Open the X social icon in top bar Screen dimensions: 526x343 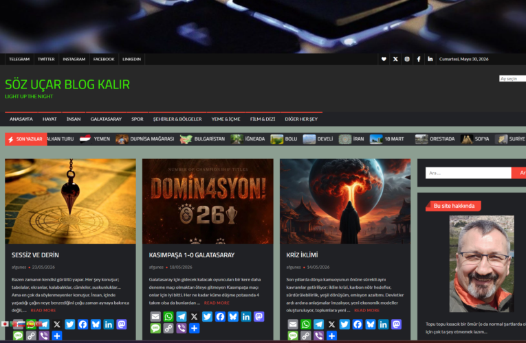[395, 59]
